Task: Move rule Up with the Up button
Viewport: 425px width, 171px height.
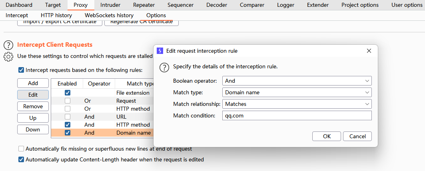Action: 33,118
